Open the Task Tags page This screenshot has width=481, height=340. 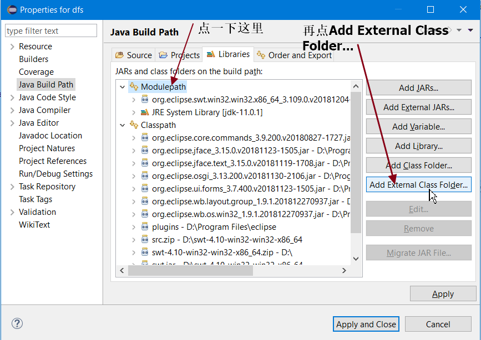coord(36,199)
